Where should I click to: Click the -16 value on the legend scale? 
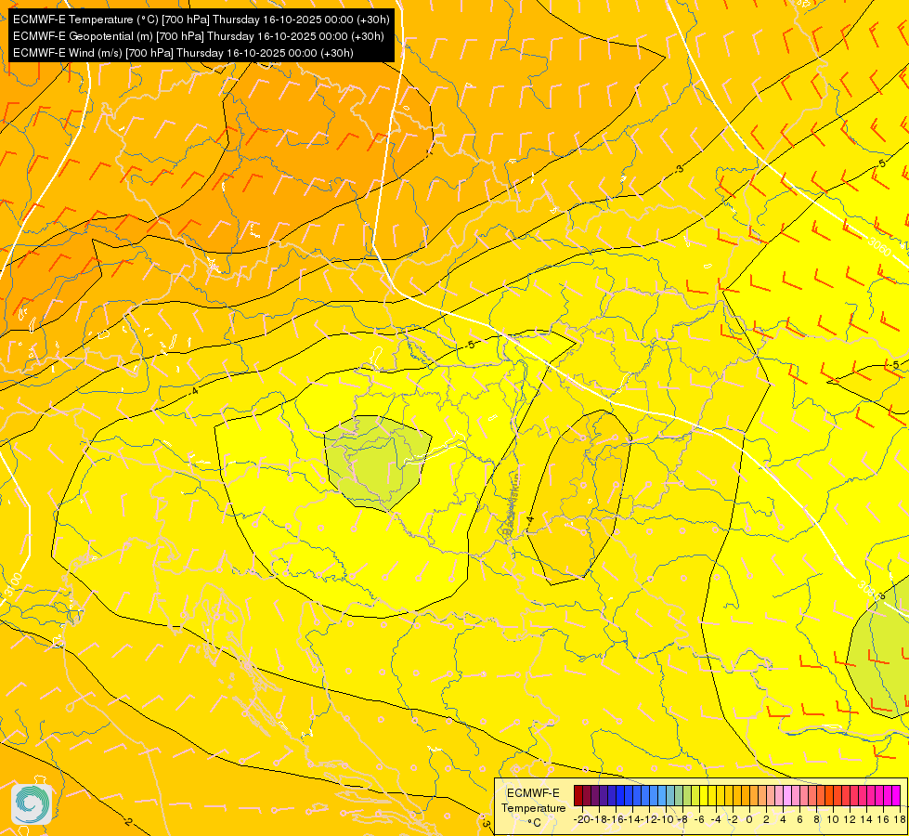pyautogui.click(x=616, y=820)
